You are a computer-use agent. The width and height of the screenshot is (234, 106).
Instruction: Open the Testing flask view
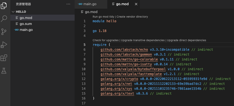click(4, 71)
